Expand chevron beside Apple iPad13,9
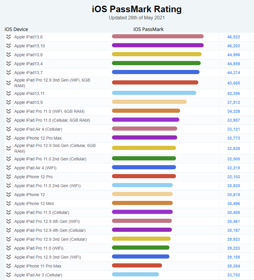254x280 pixels. (8, 102)
